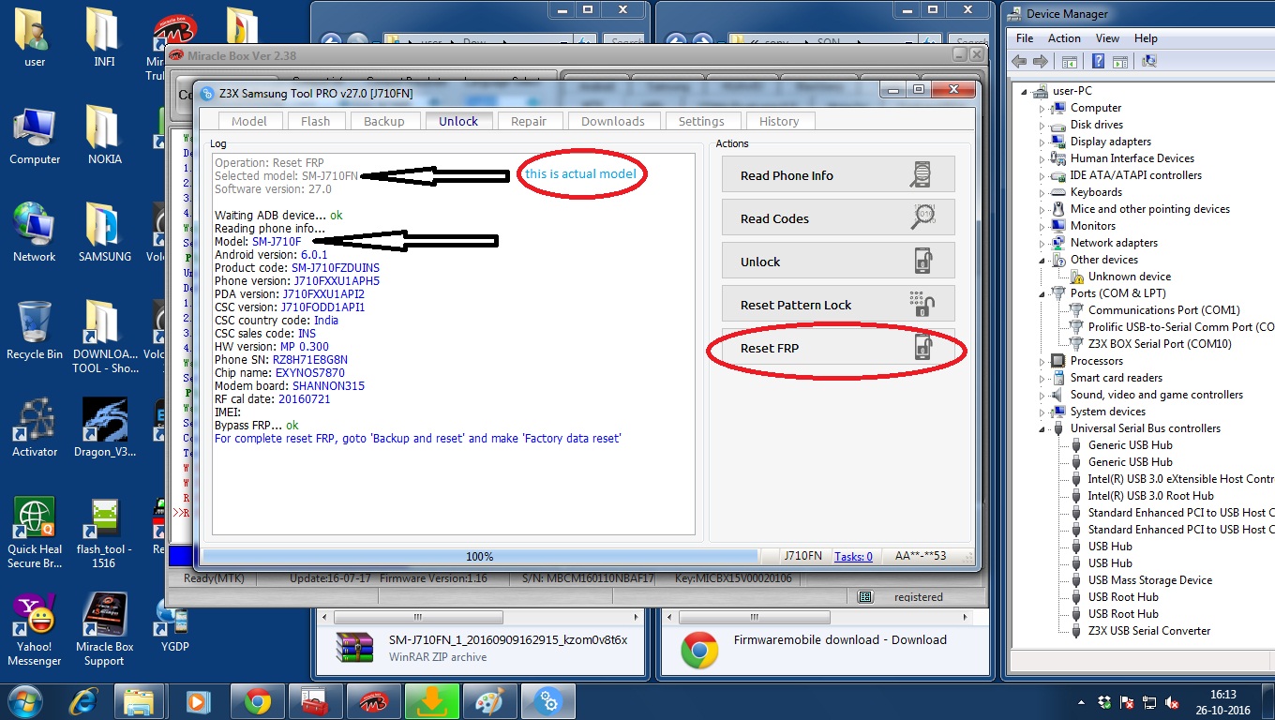Switch to the Settings tab
This screenshot has height=720, width=1275.
pos(701,121)
